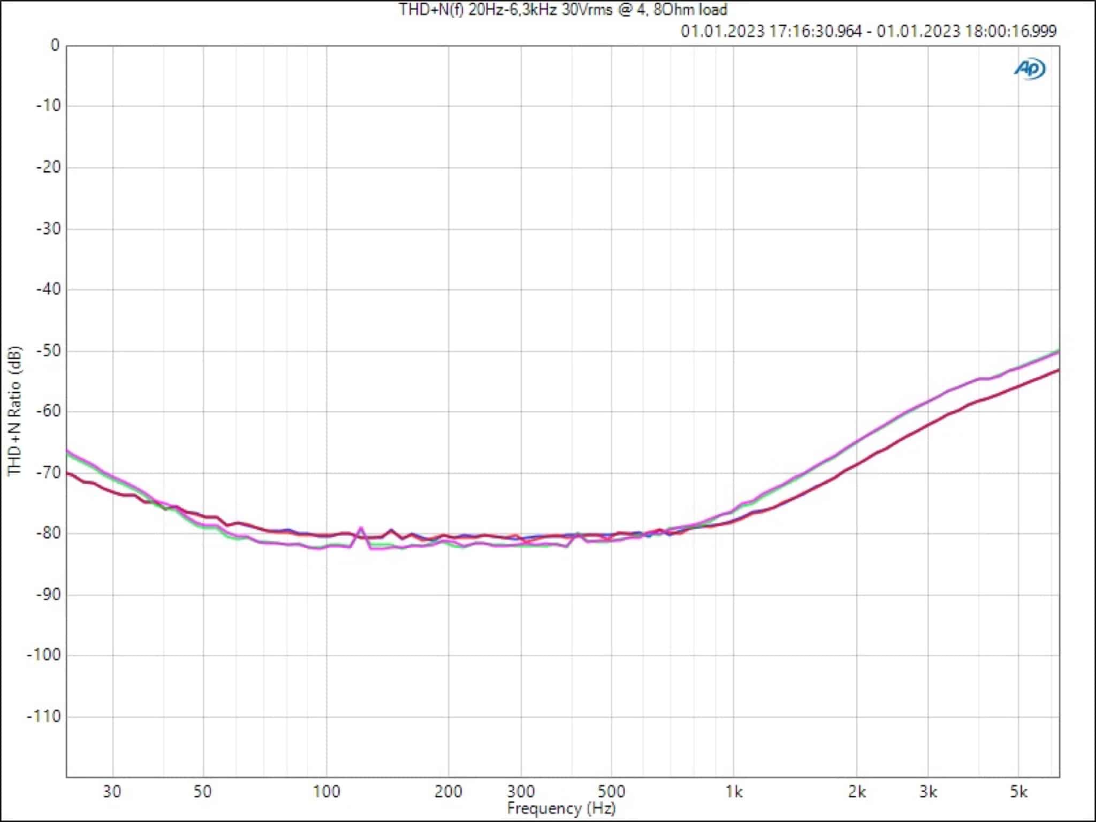Image resolution: width=1096 pixels, height=822 pixels.
Task: Click the -80 tick label on the Y axis
Action: click(x=48, y=534)
